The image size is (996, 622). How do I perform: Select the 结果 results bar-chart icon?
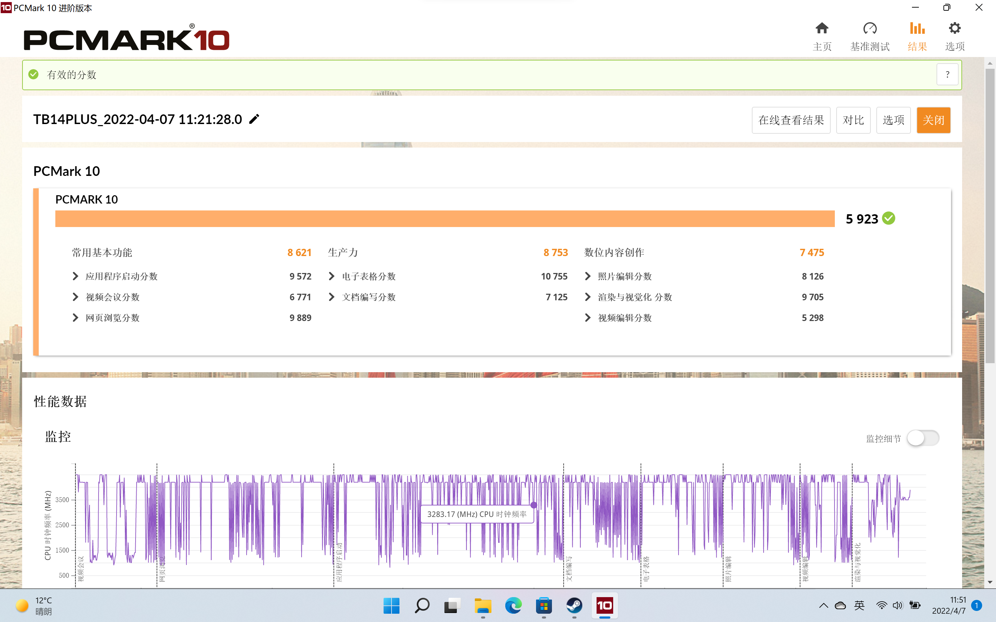(917, 28)
